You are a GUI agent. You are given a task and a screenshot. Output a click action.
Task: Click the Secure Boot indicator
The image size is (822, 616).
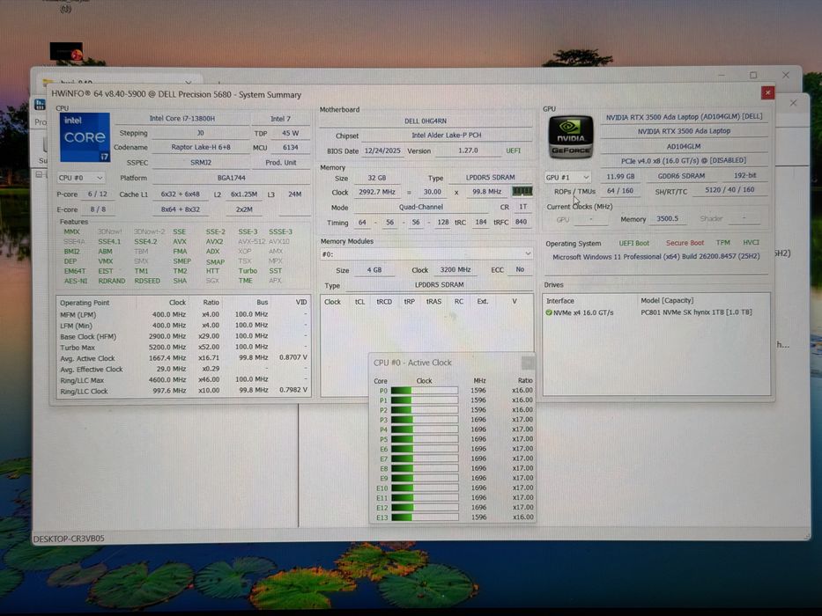tap(685, 243)
